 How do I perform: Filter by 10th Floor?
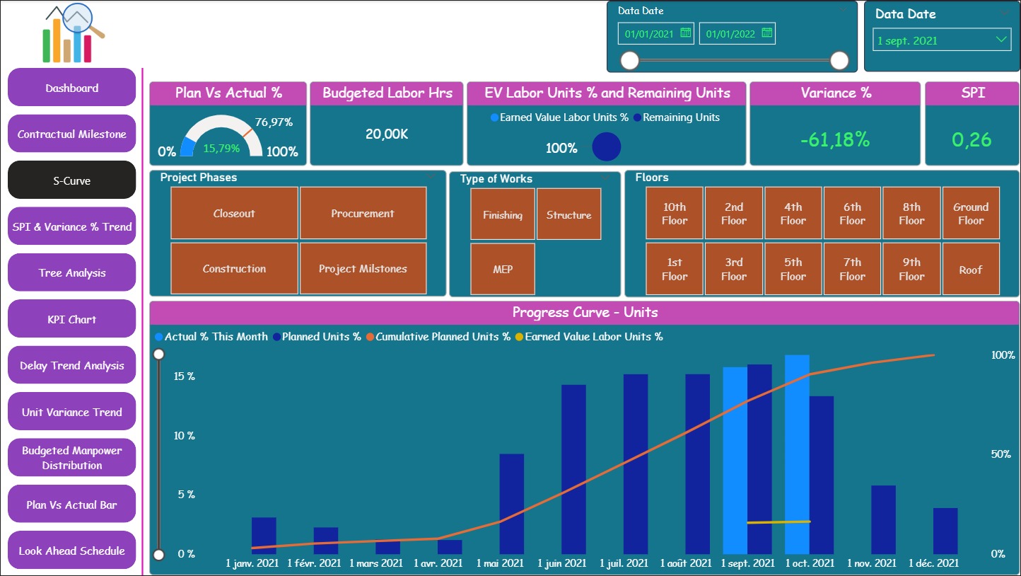point(675,213)
